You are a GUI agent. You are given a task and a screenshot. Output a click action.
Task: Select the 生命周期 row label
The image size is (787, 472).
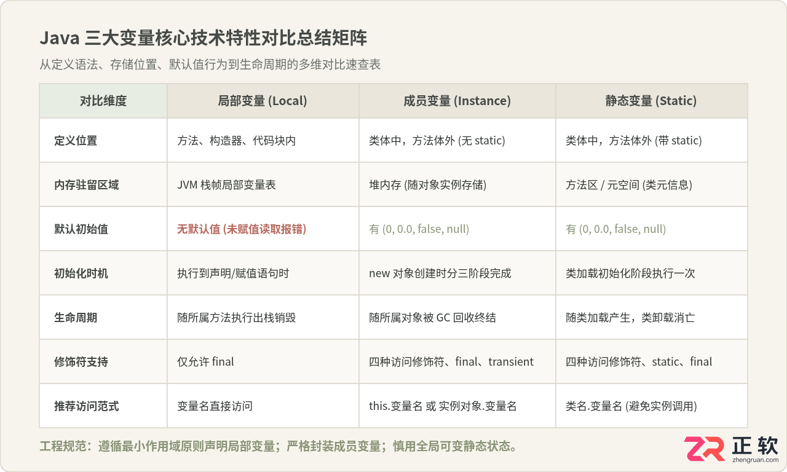point(76,318)
